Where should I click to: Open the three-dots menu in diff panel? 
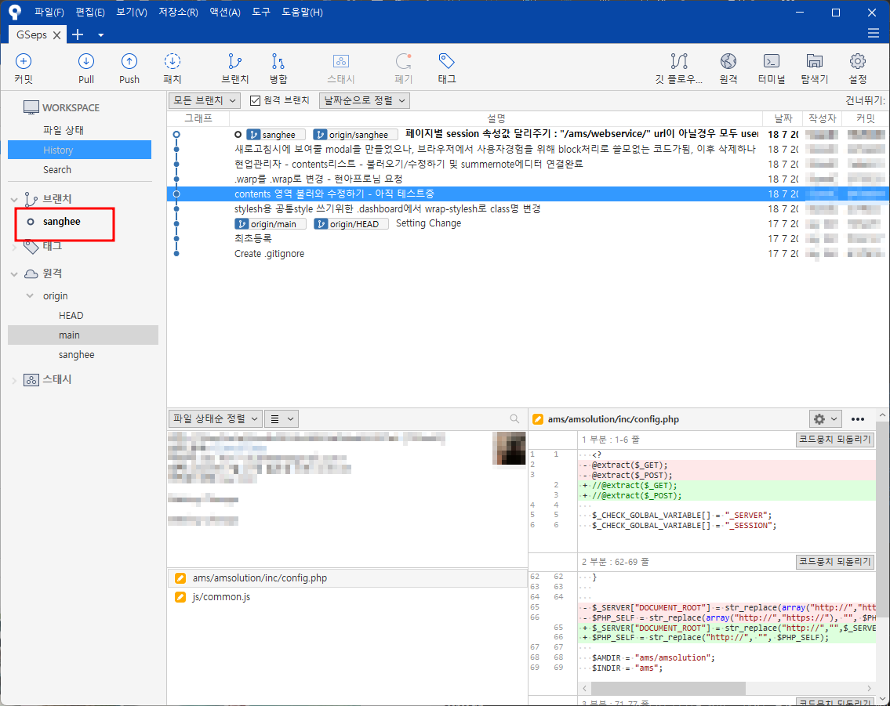point(858,419)
